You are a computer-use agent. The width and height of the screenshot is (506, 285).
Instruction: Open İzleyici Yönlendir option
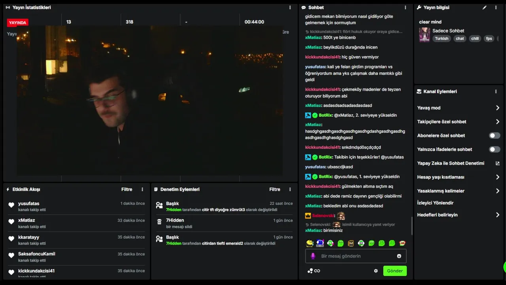coord(435,203)
